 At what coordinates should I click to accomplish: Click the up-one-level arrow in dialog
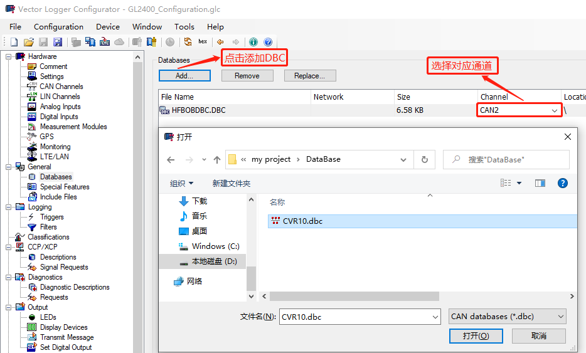tap(217, 160)
